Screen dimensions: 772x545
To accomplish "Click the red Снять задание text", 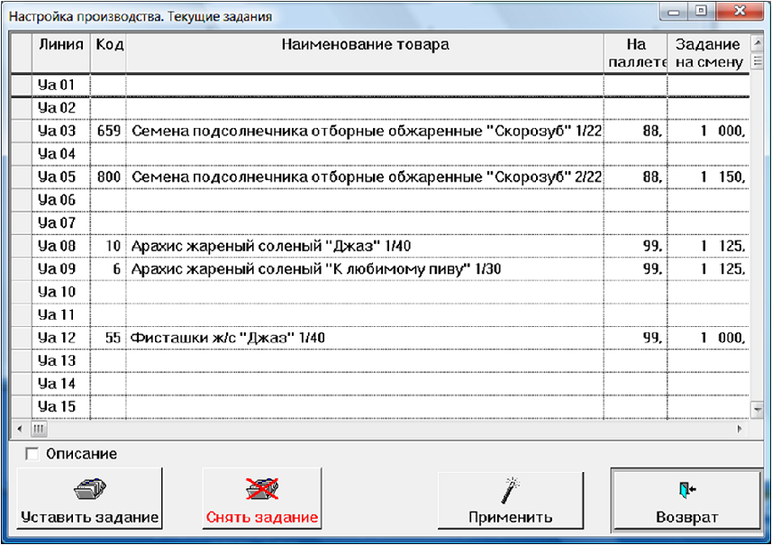I will click(262, 517).
